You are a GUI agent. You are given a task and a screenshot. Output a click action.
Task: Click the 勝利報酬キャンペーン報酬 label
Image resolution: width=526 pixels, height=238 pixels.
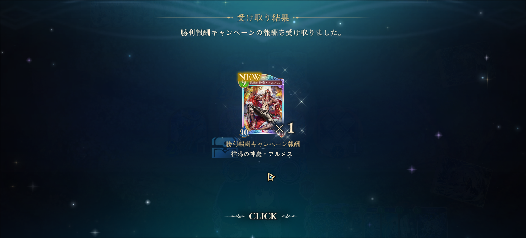263,144
